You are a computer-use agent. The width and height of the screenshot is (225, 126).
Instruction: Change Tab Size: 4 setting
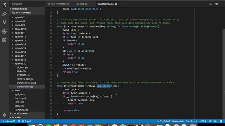pos(192,121)
